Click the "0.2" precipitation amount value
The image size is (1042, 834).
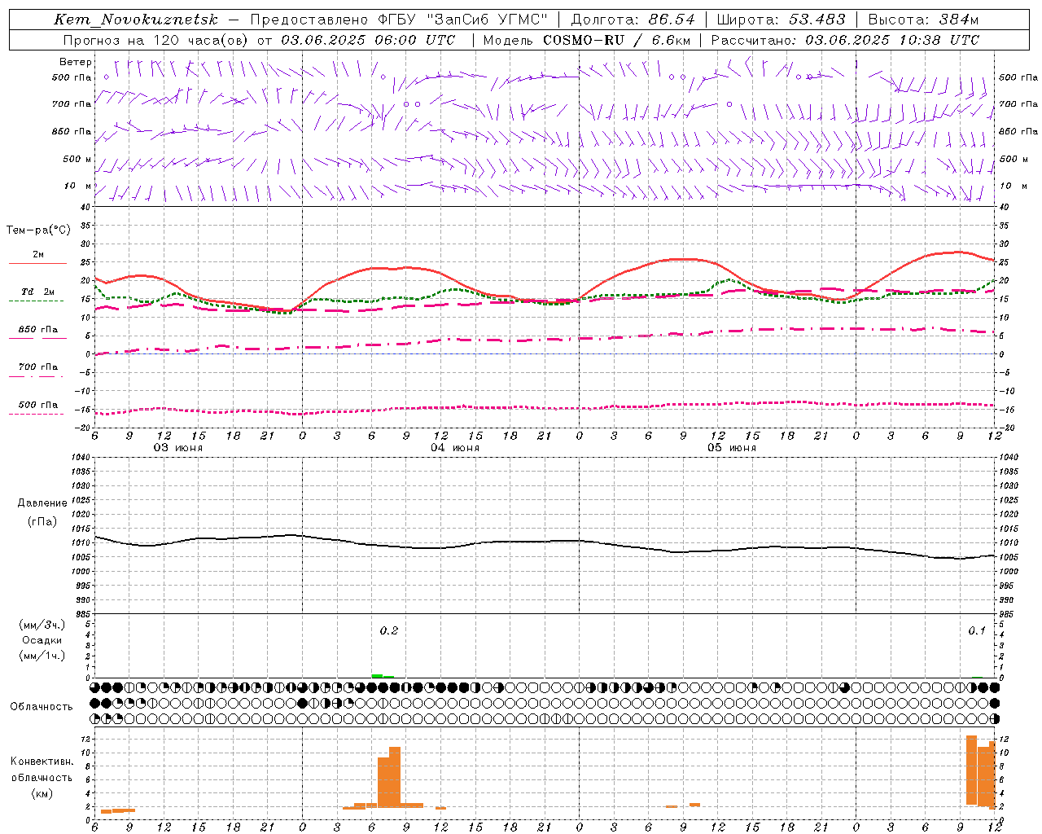[x=389, y=631]
